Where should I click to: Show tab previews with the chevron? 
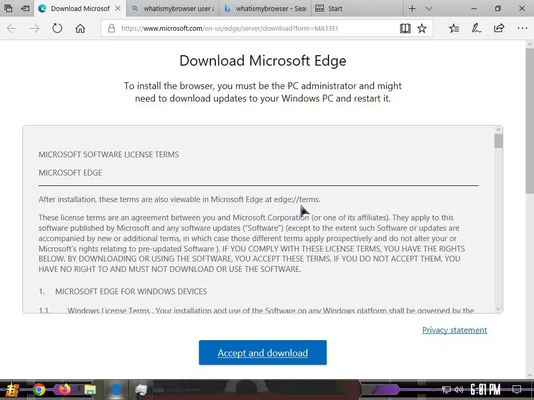(x=429, y=8)
